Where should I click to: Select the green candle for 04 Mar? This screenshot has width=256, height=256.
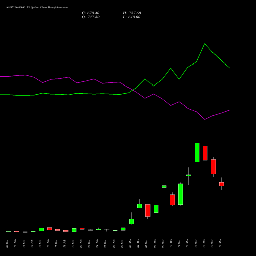pyautogui.click(x=139, y=206)
